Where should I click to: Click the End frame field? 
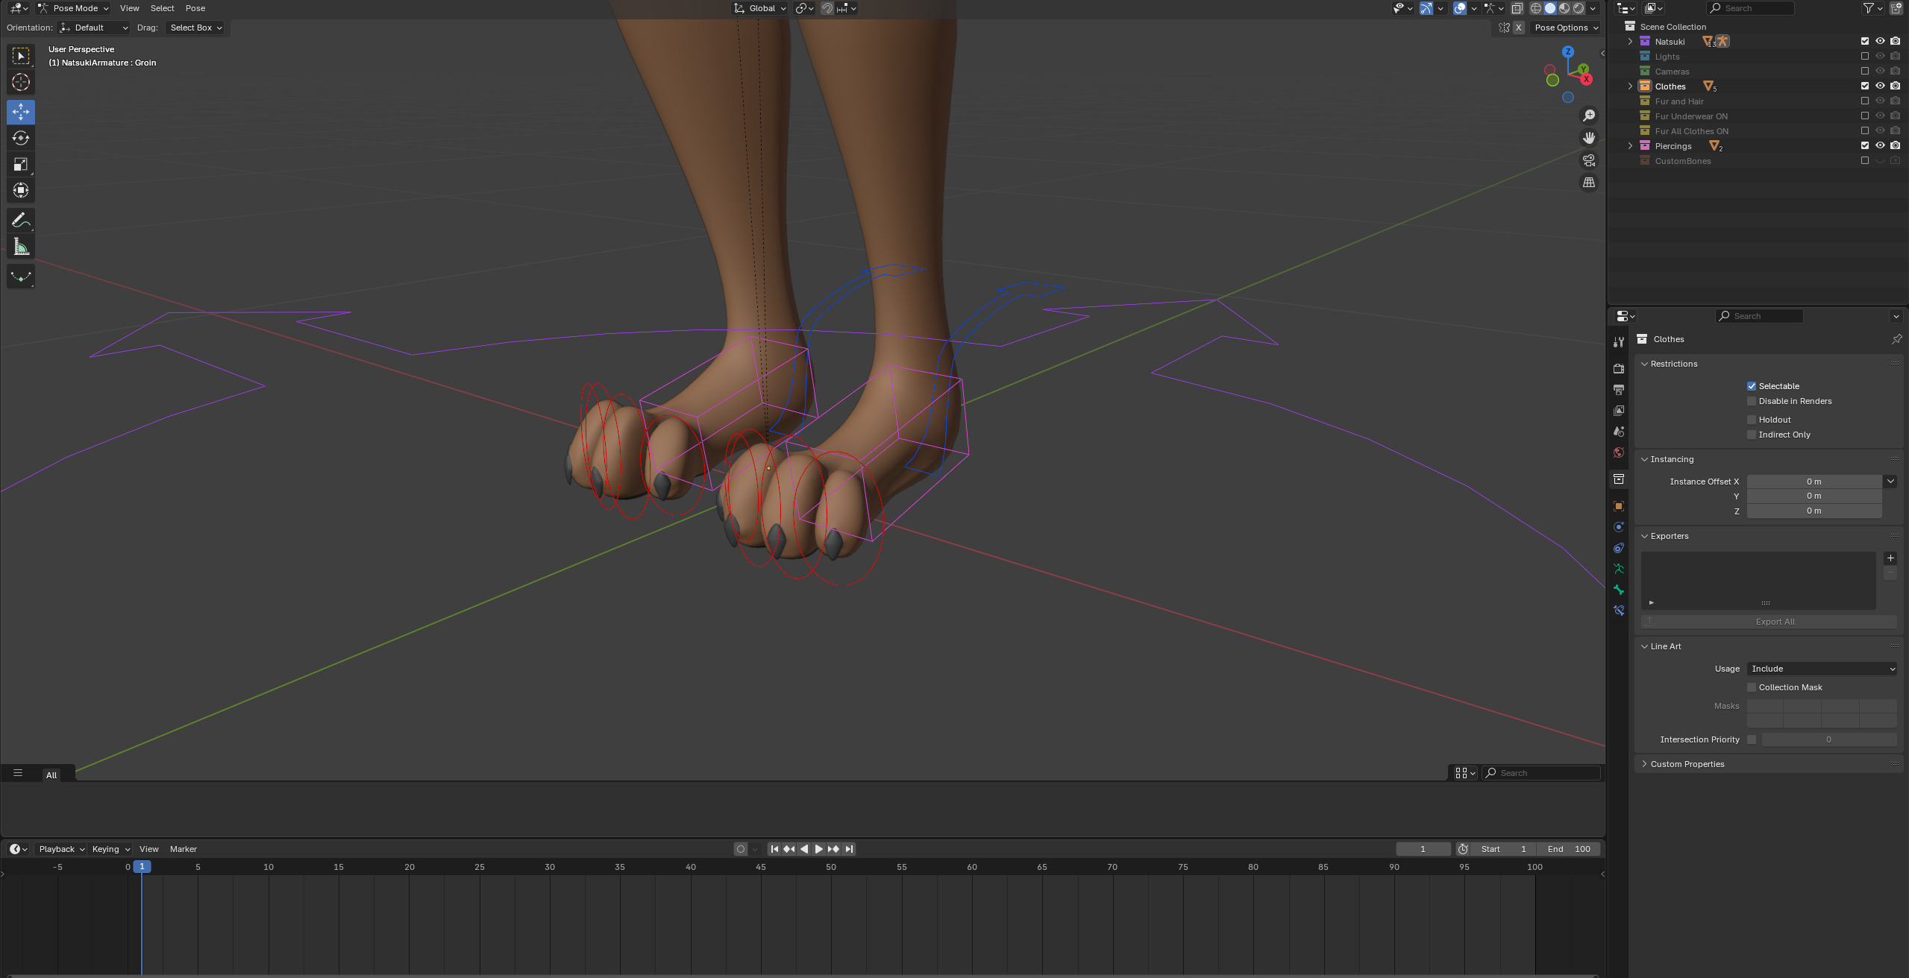click(x=1569, y=849)
